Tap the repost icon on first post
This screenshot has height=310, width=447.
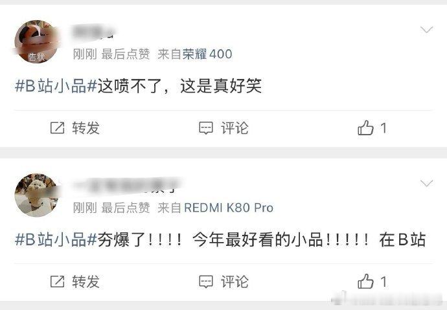[x=57, y=127]
